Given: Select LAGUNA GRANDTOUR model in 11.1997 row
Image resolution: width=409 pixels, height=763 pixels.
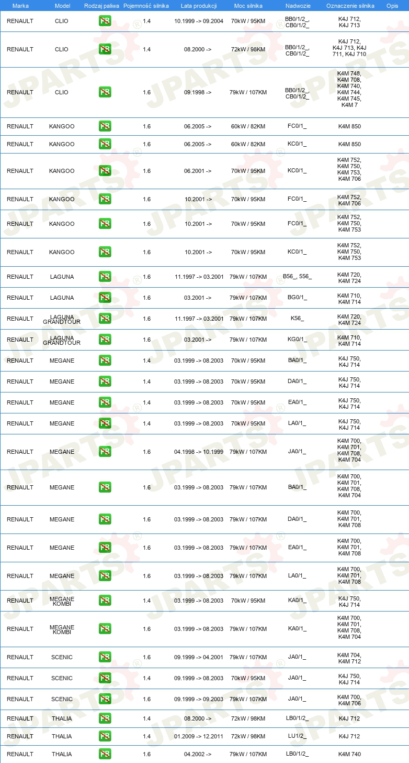Looking at the screenshot, I should pyautogui.click(x=62, y=320).
